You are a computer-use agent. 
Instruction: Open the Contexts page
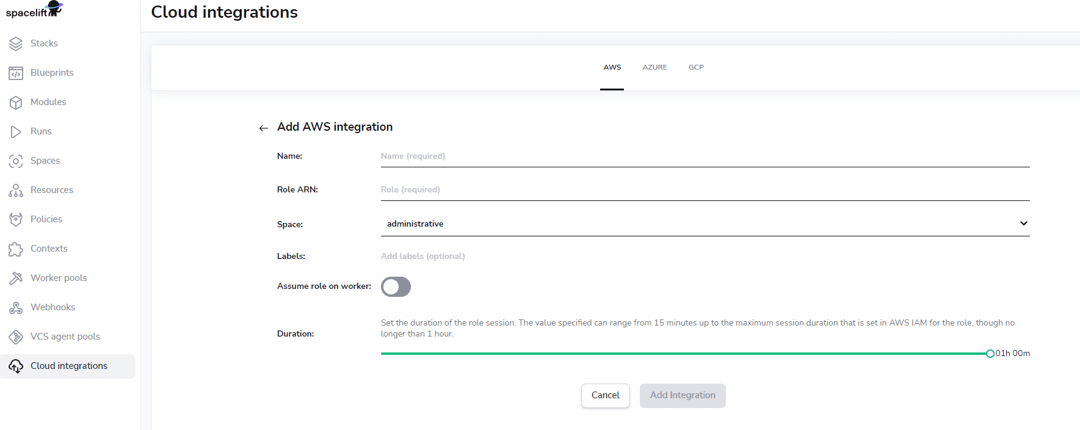click(49, 249)
